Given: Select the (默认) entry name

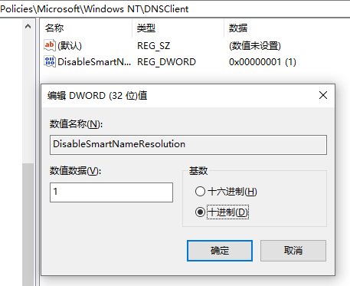Looking at the screenshot, I should (x=70, y=46).
